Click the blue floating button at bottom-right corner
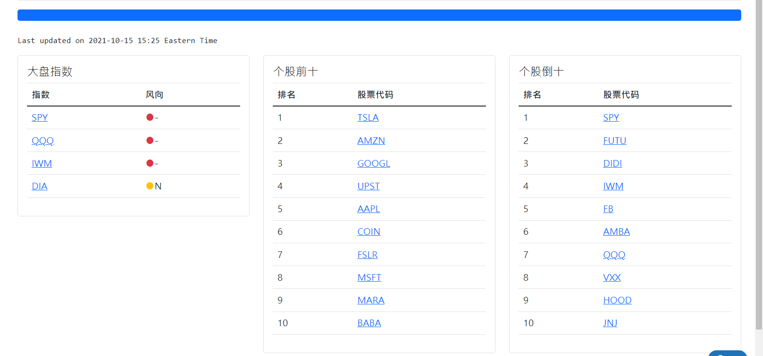Screen dimensions: 763x356 tap(727, 353)
